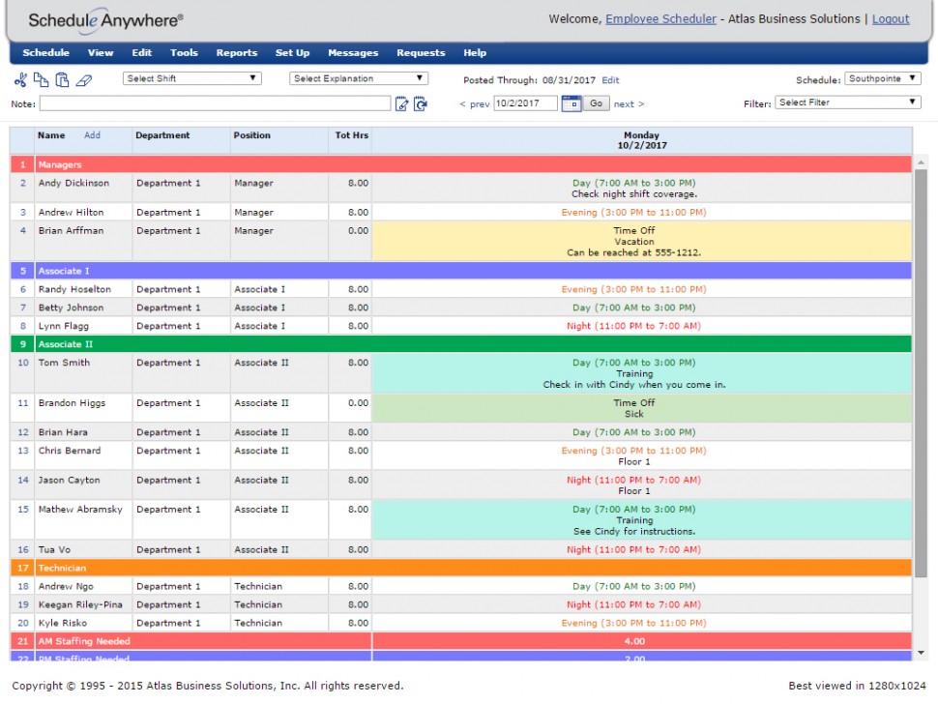The image size is (938, 704).
Task: Click the Note text input field
Action: [x=216, y=103]
